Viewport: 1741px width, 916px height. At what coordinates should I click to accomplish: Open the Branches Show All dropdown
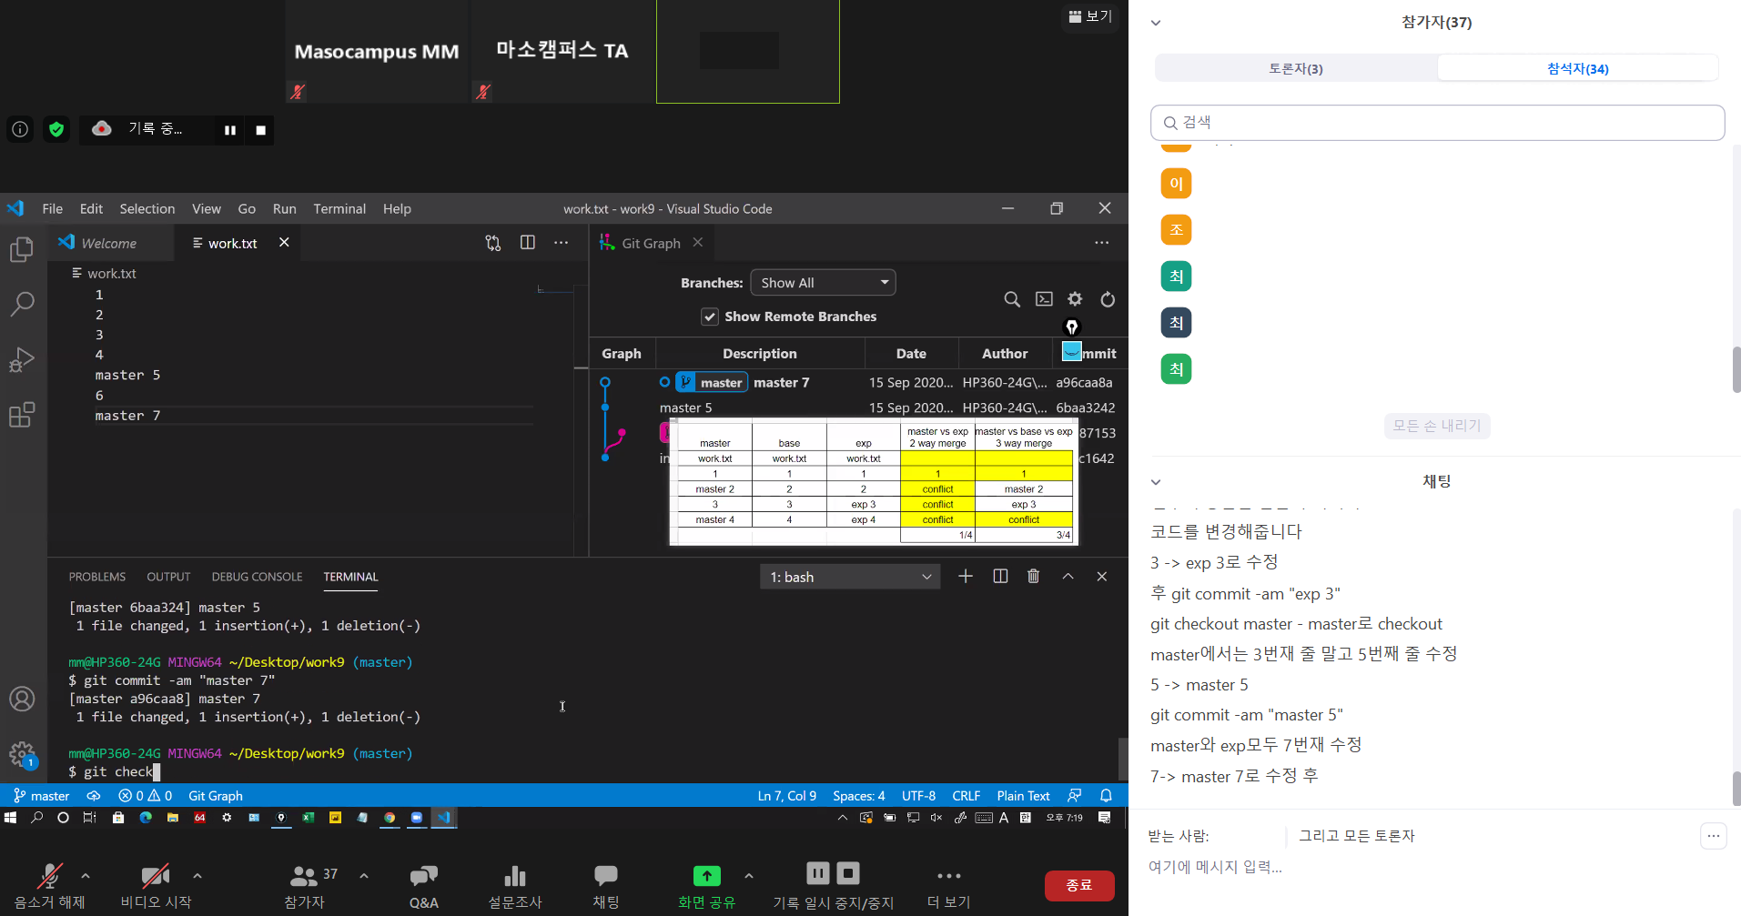coord(823,283)
